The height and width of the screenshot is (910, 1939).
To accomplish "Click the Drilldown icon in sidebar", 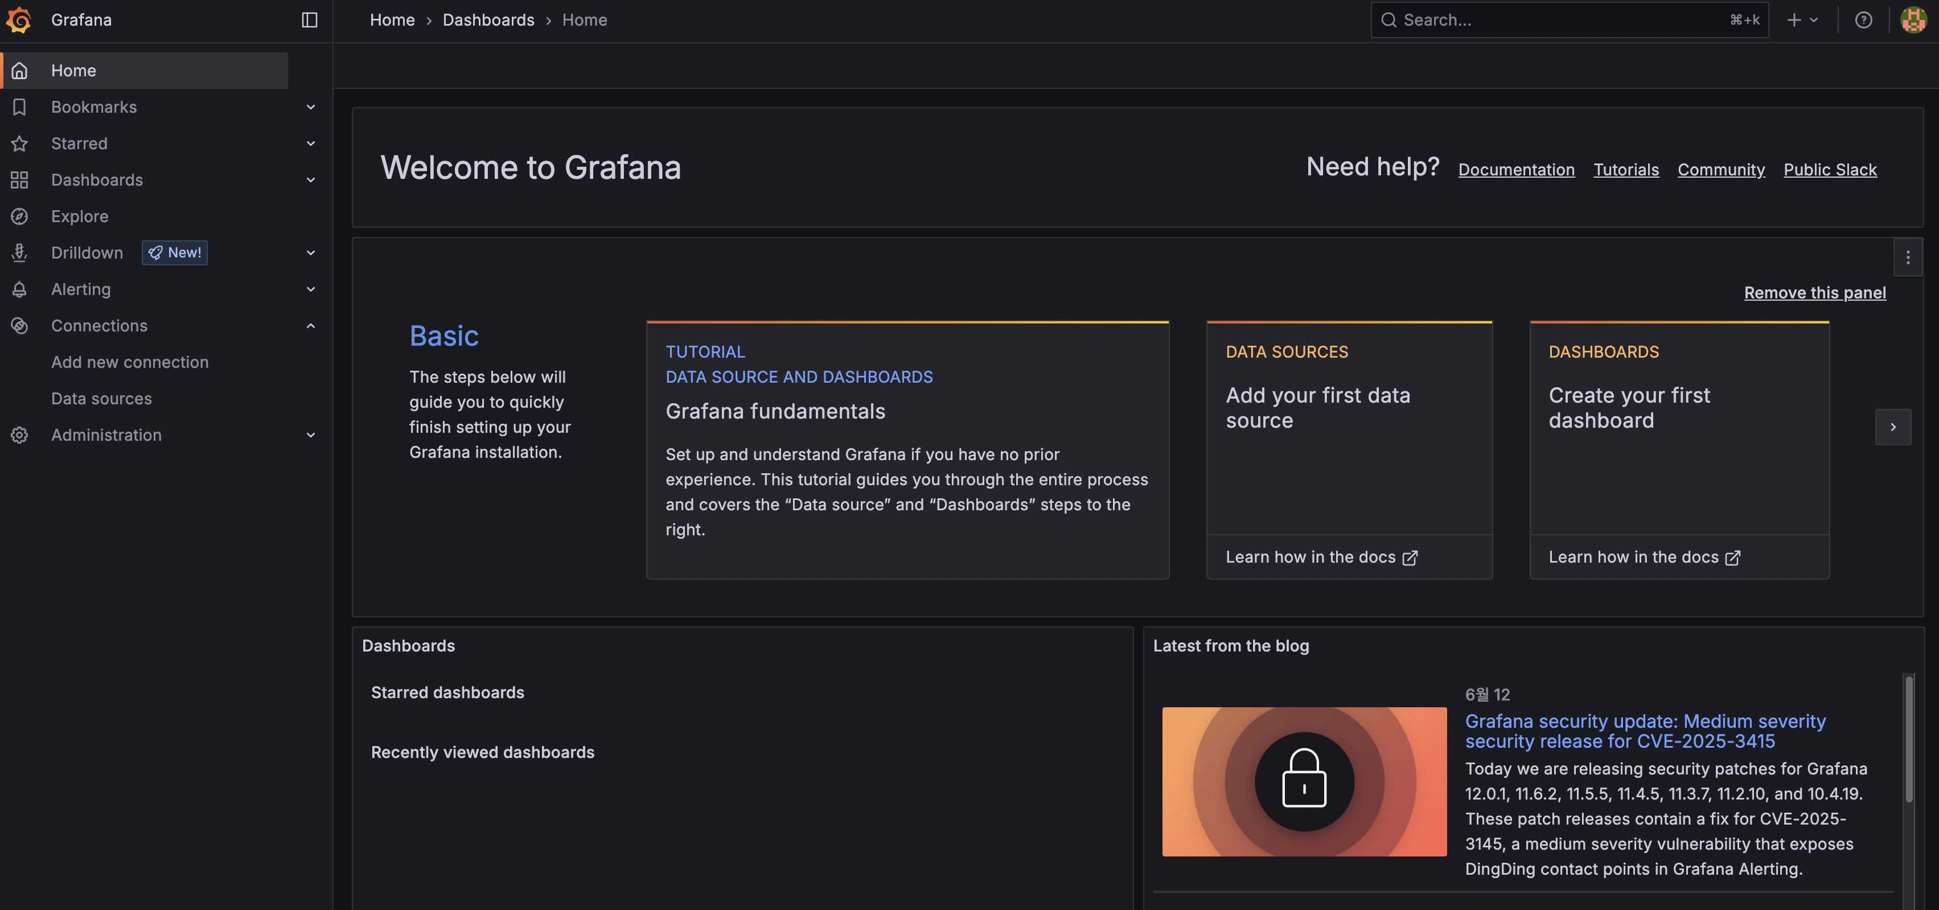I will 19,253.
